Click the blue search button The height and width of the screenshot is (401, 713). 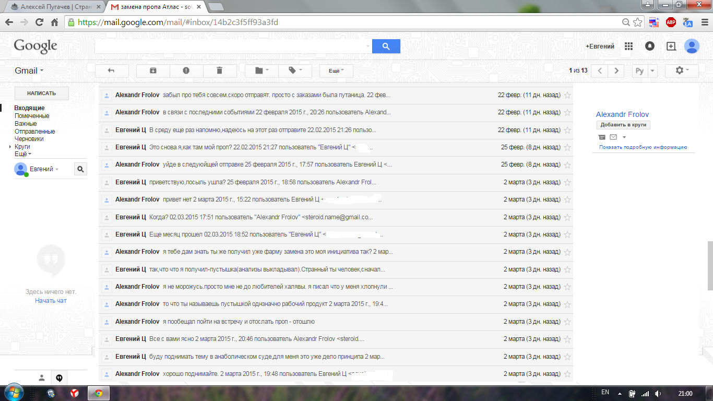coord(386,46)
